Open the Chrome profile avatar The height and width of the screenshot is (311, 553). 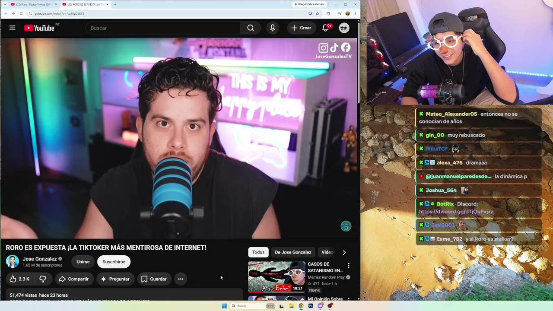pyautogui.click(x=347, y=13)
